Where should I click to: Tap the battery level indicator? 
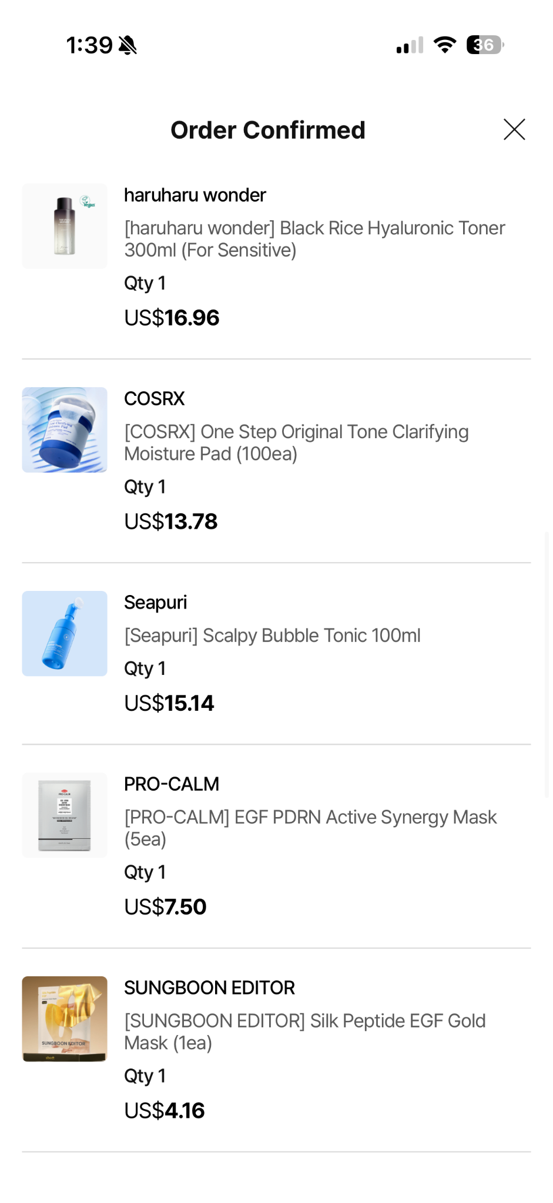pyautogui.click(x=485, y=45)
